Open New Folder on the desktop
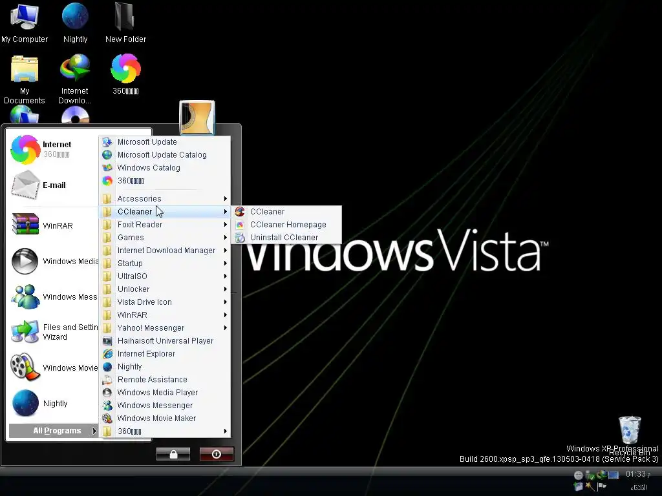Image resolution: width=662 pixels, height=496 pixels. click(125, 23)
